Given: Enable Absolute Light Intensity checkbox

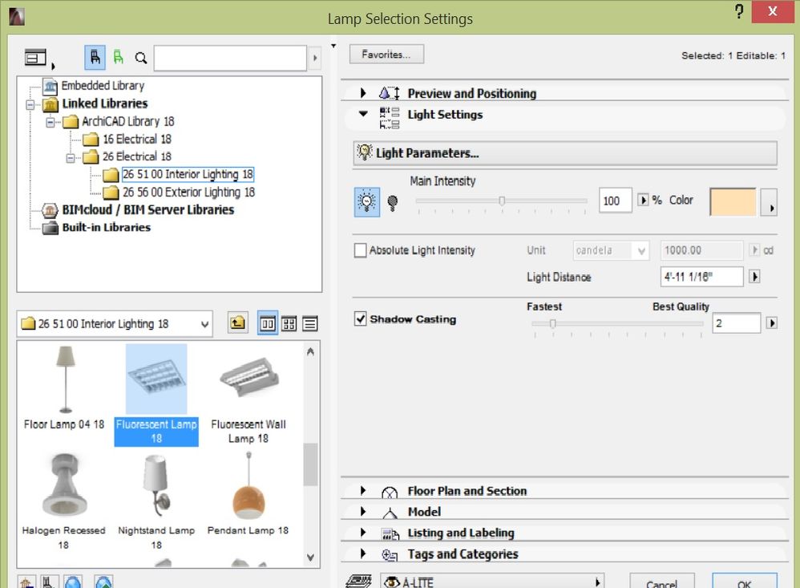Looking at the screenshot, I should [x=360, y=250].
